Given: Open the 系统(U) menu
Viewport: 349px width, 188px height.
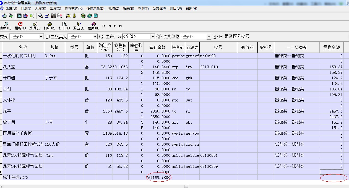Looking at the screenshot, I should [11, 9].
